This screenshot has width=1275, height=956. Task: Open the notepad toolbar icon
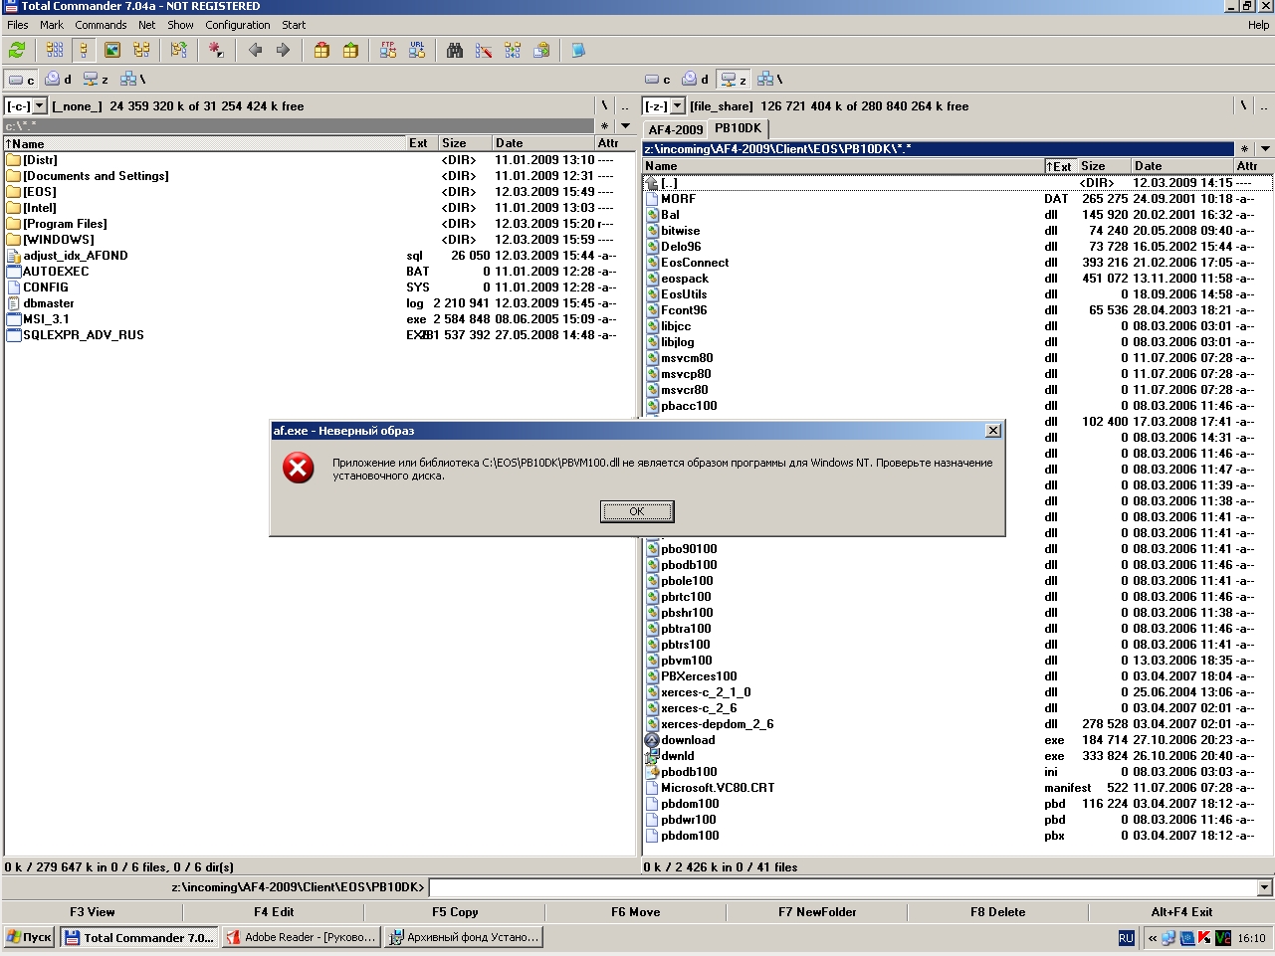(x=578, y=50)
